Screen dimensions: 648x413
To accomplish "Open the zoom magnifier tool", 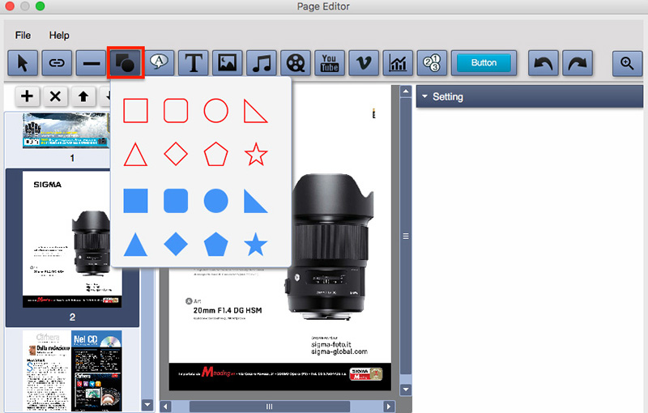I will (x=627, y=63).
